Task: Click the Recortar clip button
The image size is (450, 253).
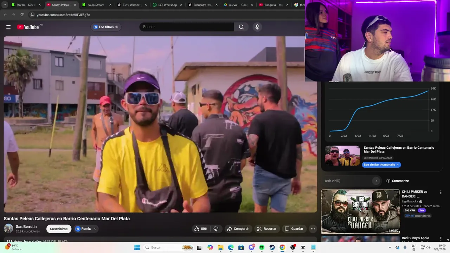Action: click(x=267, y=229)
